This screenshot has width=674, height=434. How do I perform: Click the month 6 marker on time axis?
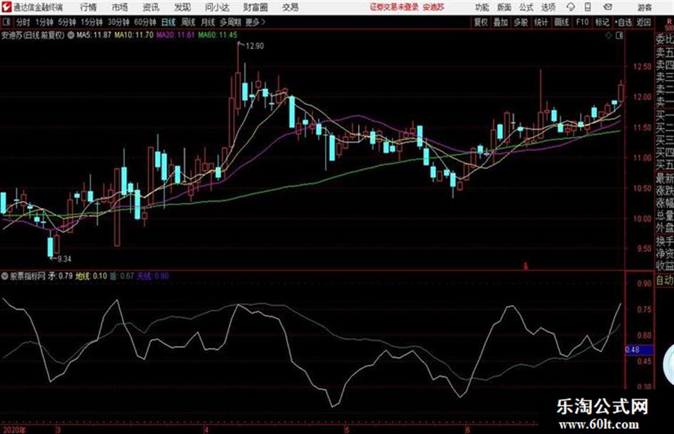(468, 430)
